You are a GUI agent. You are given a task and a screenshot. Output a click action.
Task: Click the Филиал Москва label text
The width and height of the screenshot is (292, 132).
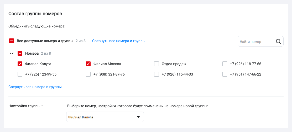point(107,64)
